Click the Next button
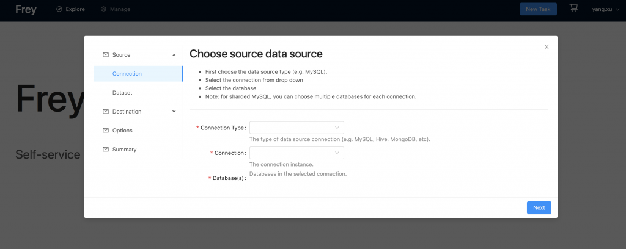This screenshot has height=249, width=626. click(539, 208)
